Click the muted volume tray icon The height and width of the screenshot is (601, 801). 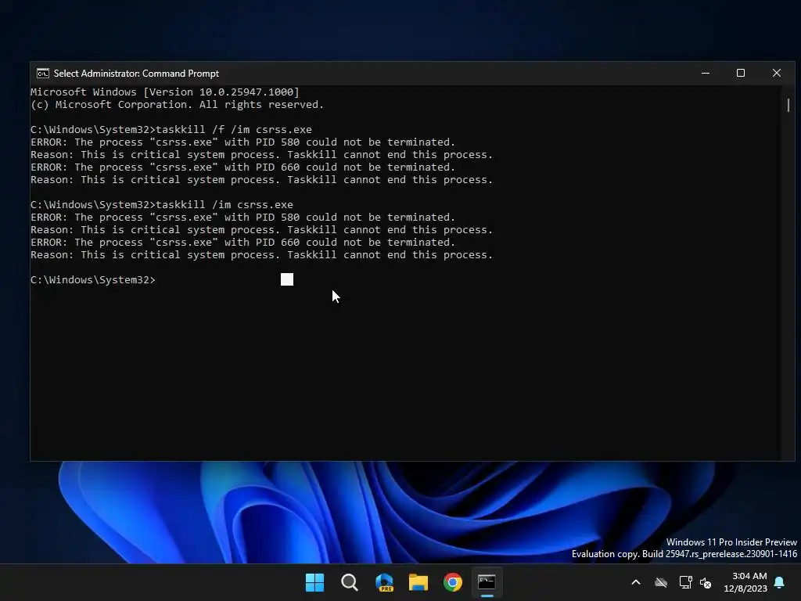pyautogui.click(x=706, y=582)
